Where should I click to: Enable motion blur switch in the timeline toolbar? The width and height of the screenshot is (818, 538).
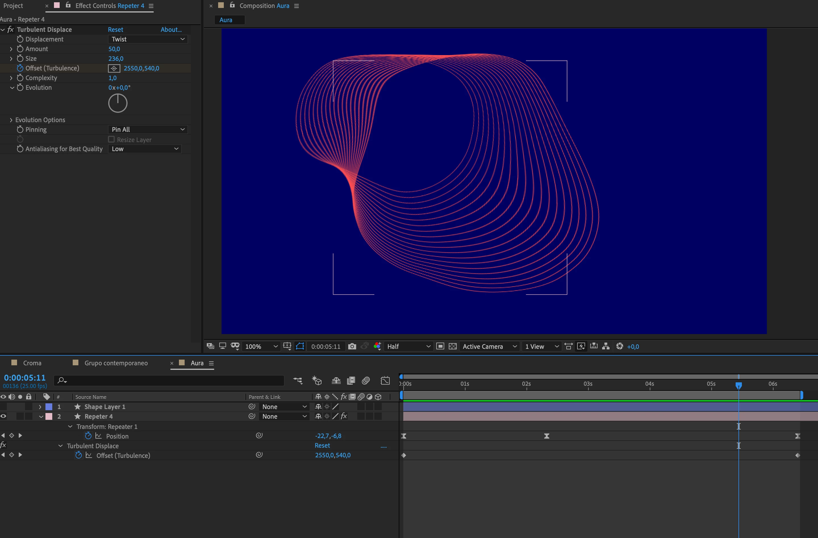click(x=366, y=381)
